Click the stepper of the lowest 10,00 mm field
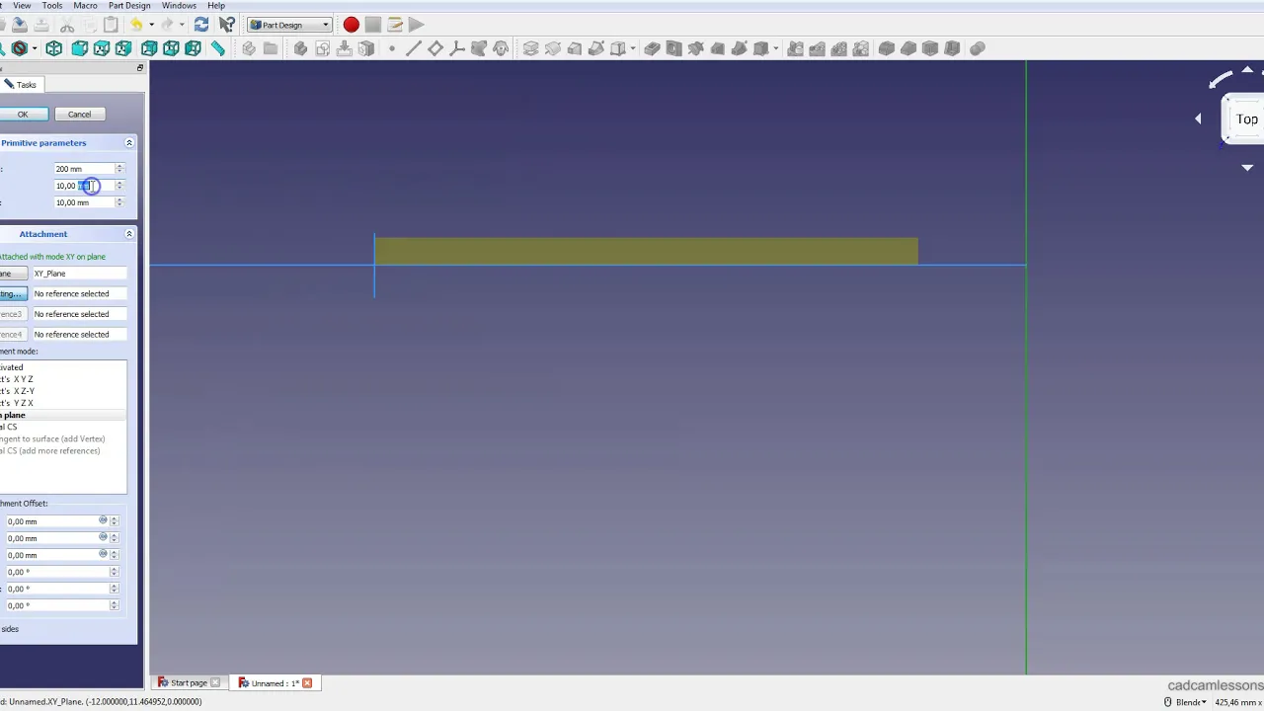This screenshot has width=1264, height=711. (119, 202)
